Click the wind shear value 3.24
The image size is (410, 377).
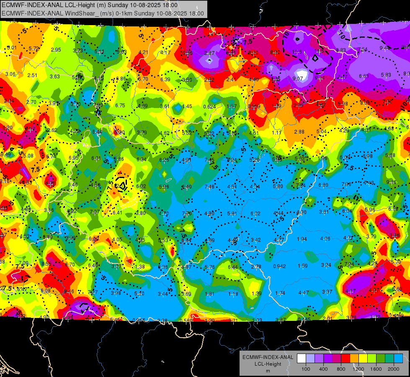pyautogui.click(x=326, y=265)
